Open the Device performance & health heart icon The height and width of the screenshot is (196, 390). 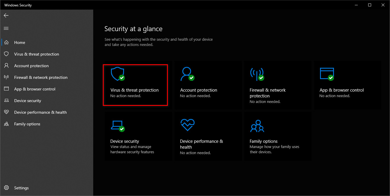tap(187, 125)
